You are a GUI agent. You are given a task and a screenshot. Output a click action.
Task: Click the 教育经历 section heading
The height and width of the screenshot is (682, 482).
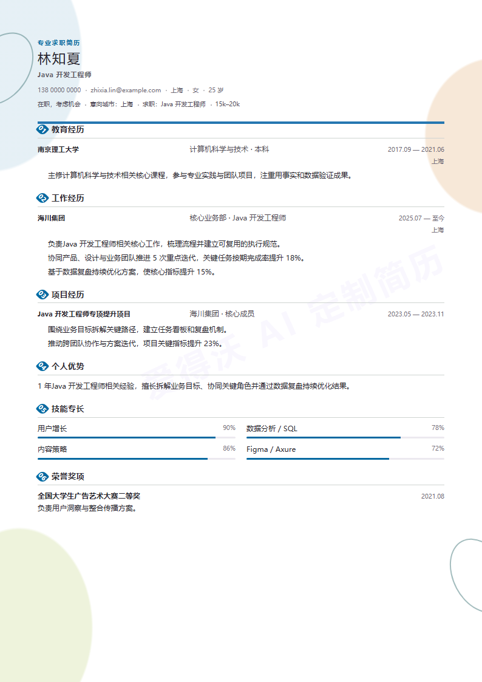pyautogui.click(x=68, y=129)
